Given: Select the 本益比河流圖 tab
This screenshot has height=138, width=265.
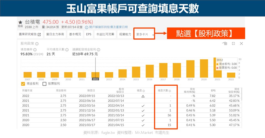Looking at the screenshot, I should (x=105, y=34).
